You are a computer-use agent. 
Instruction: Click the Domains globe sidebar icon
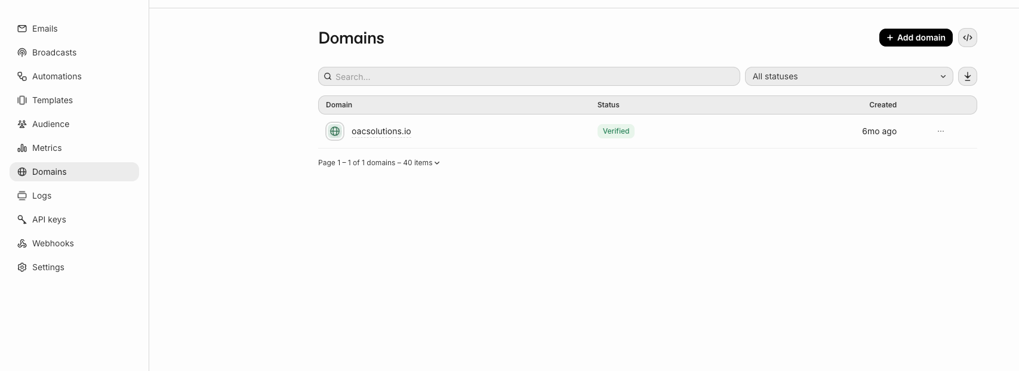tap(22, 172)
